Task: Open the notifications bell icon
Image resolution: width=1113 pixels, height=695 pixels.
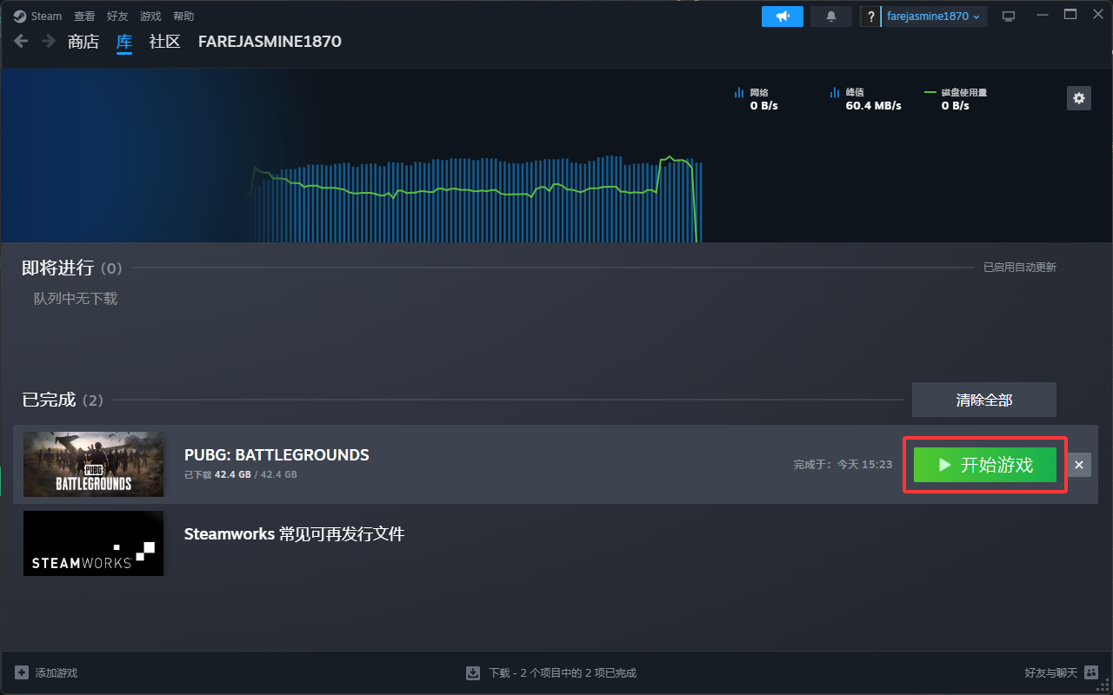Action: click(830, 17)
